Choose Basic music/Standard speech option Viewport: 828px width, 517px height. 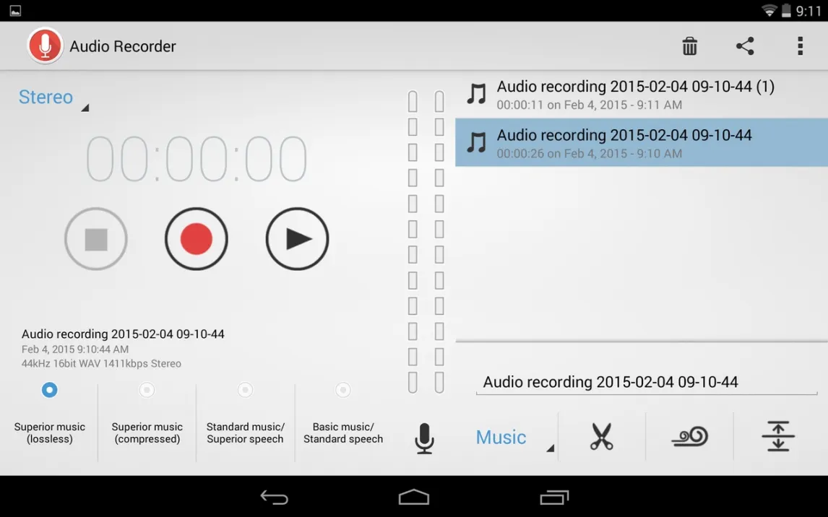[x=343, y=390]
